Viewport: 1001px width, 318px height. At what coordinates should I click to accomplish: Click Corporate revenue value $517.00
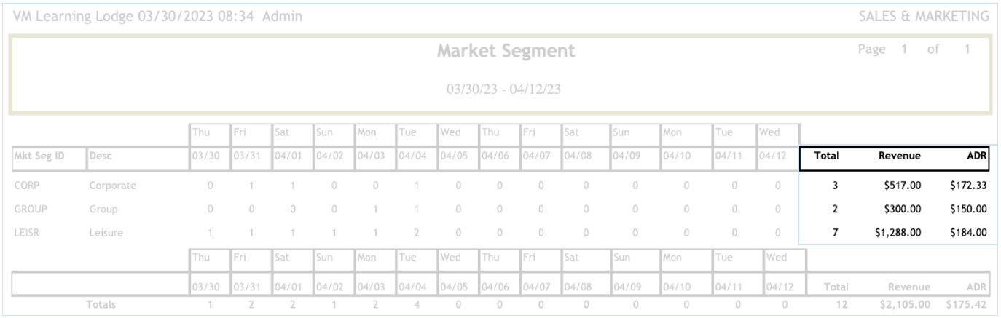click(903, 186)
